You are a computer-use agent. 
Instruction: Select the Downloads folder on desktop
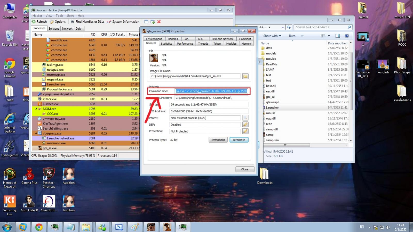tap(265, 176)
